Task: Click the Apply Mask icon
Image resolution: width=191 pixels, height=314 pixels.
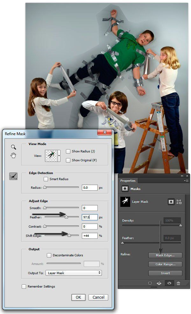Action: (x=159, y=283)
